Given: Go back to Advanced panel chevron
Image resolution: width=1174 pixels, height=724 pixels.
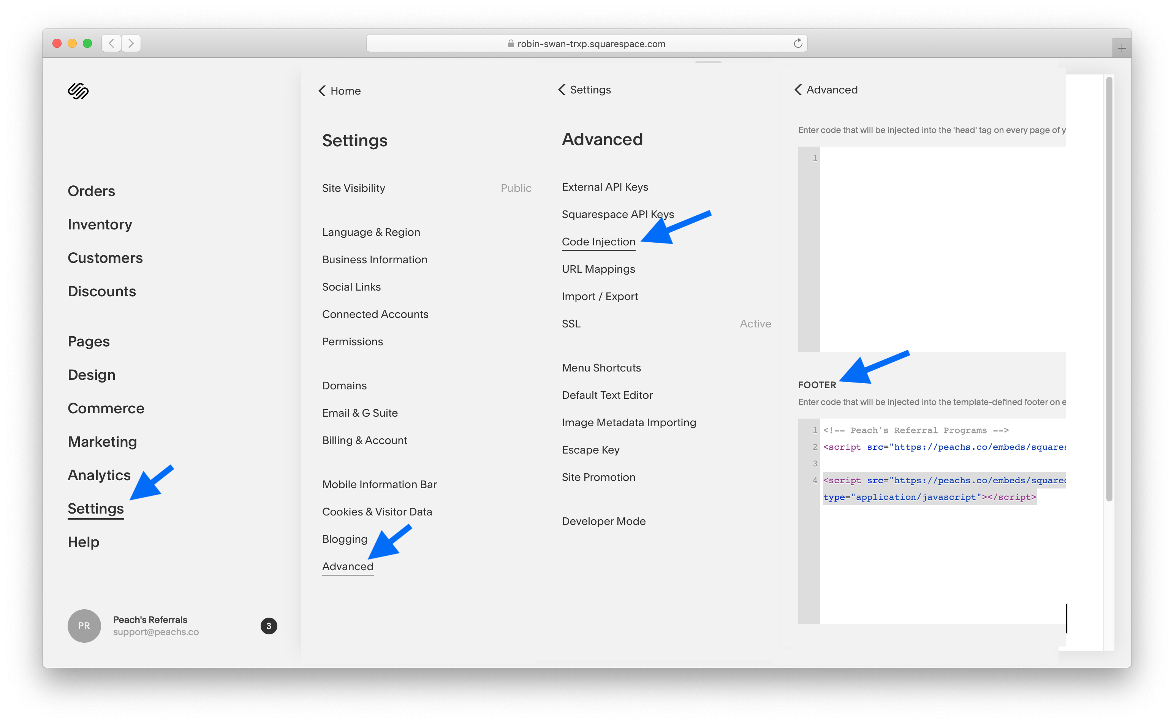Looking at the screenshot, I should pos(798,90).
